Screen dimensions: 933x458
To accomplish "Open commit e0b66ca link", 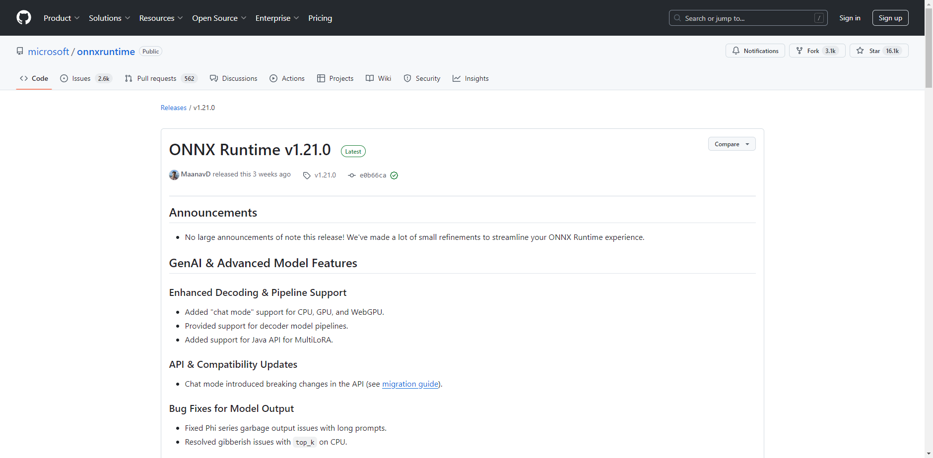I will coord(373,175).
